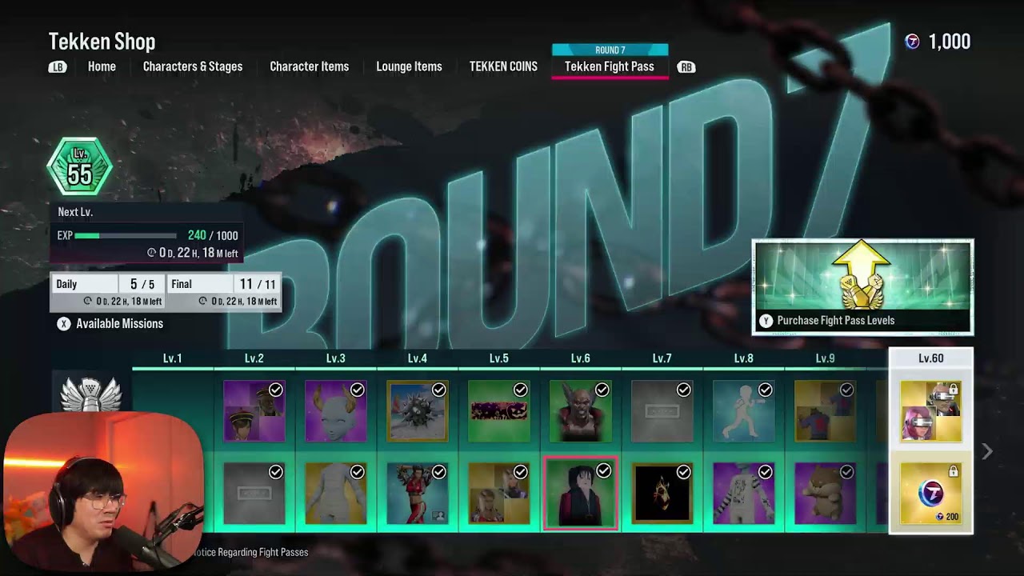Select Lv.4 bottom row red fighter reward
This screenshot has height=576, width=1024.
pyautogui.click(x=418, y=494)
